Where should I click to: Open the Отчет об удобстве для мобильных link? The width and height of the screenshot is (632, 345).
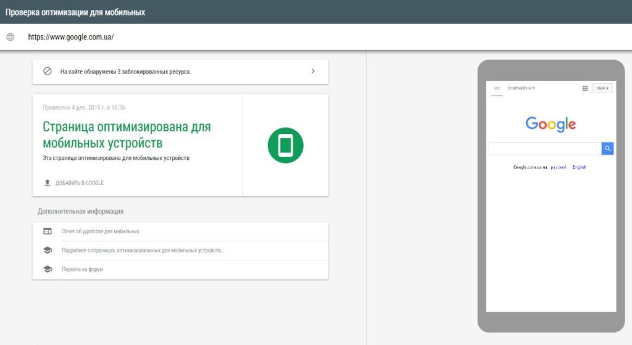[101, 231]
